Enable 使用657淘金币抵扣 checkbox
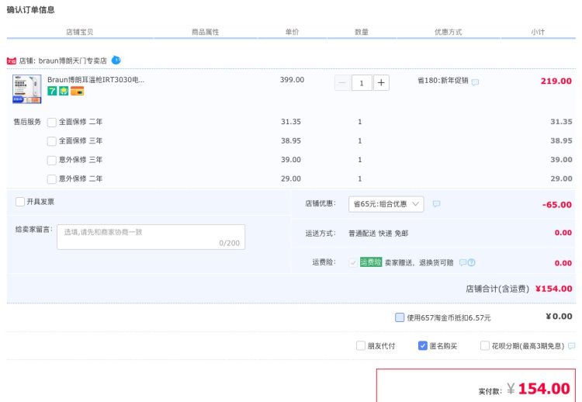The width and height of the screenshot is (582, 402). pos(400,317)
